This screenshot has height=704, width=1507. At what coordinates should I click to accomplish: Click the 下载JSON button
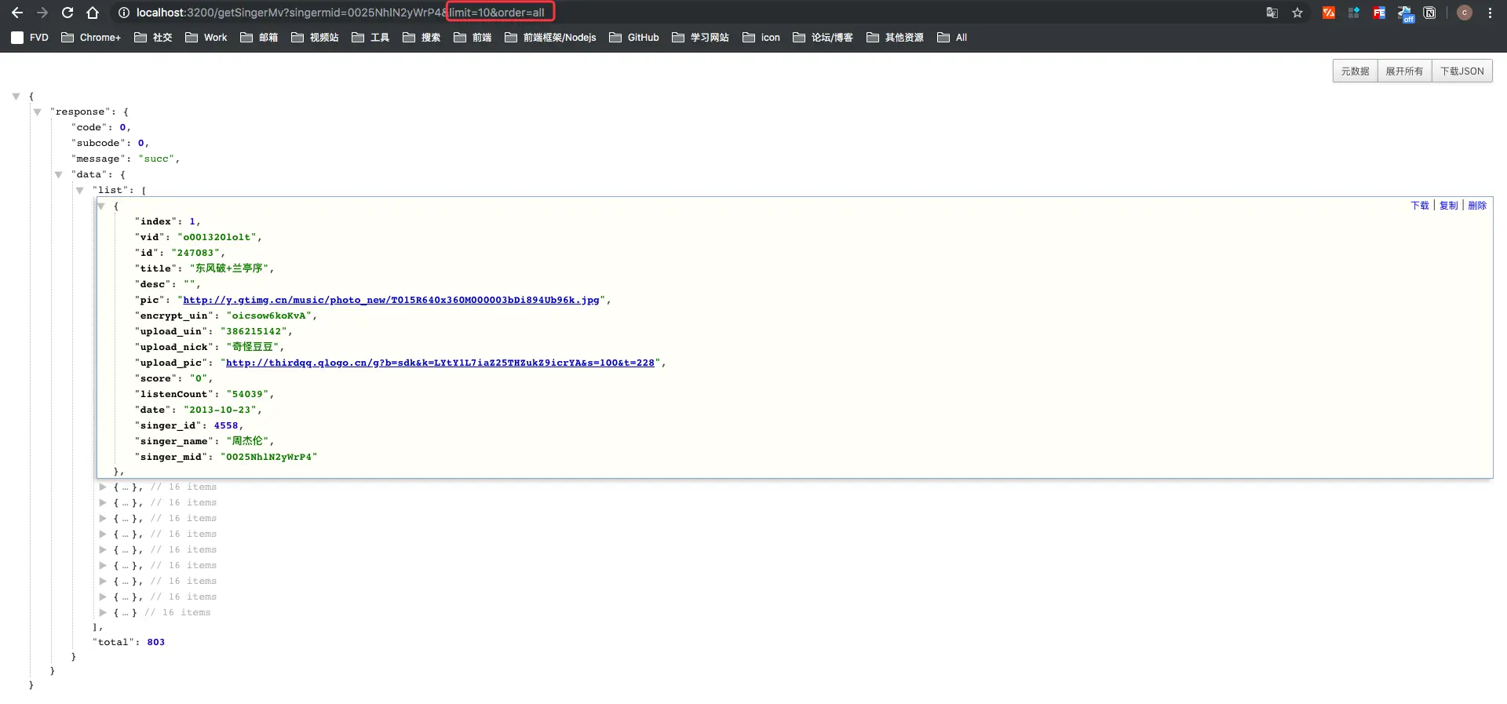(1461, 71)
